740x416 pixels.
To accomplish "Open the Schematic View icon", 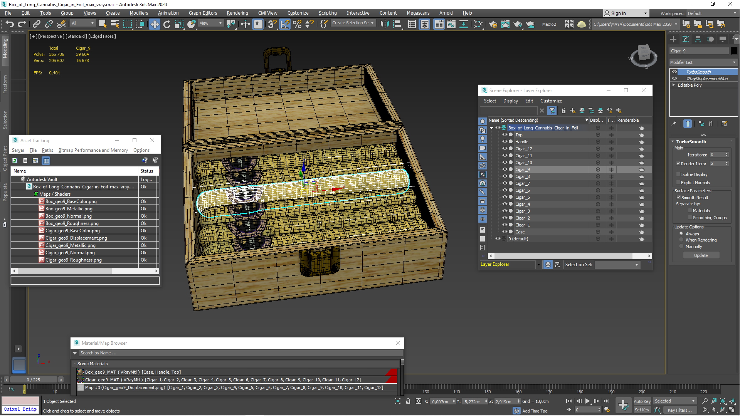I will pyautogui.click(x=464, y=24).
